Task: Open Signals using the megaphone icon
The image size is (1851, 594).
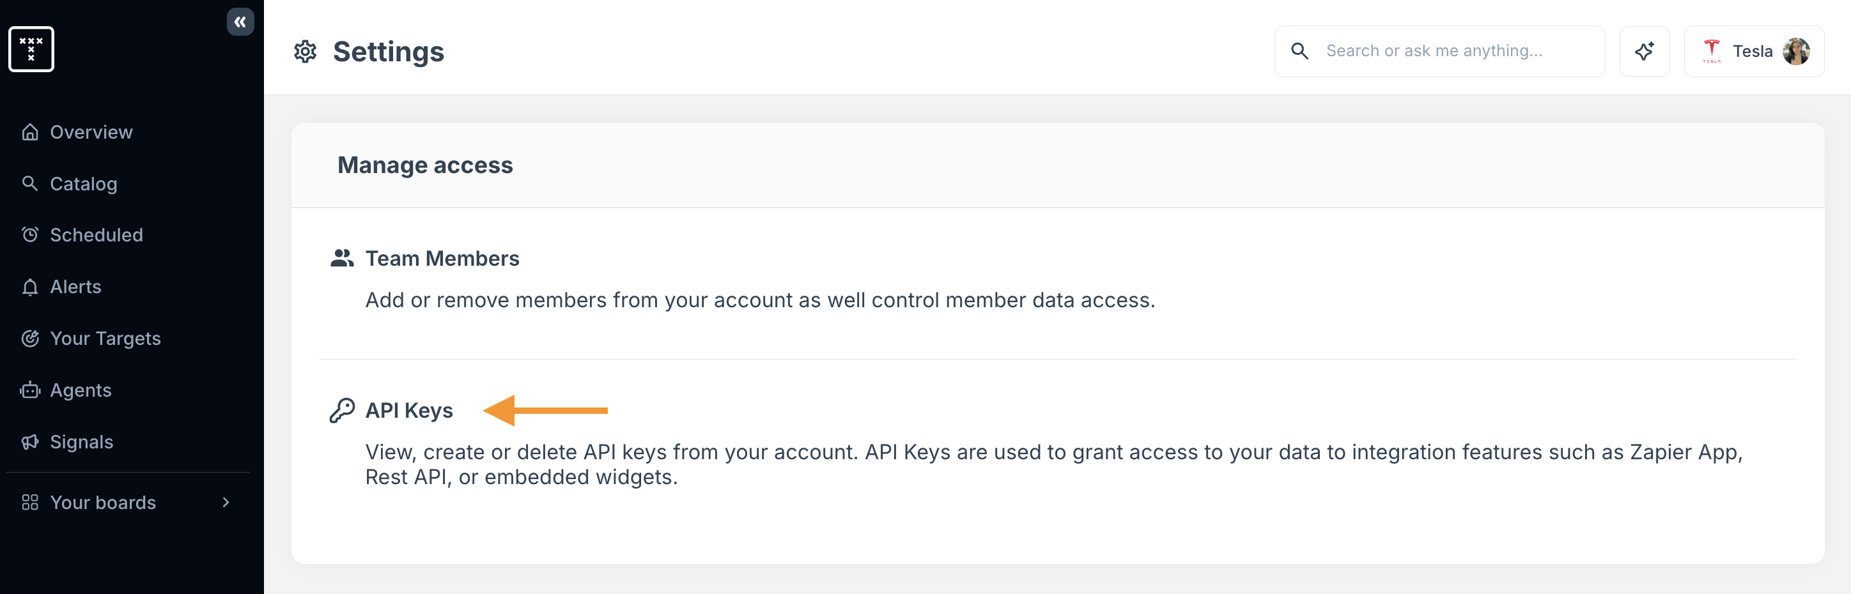Action: coord(29,441)
